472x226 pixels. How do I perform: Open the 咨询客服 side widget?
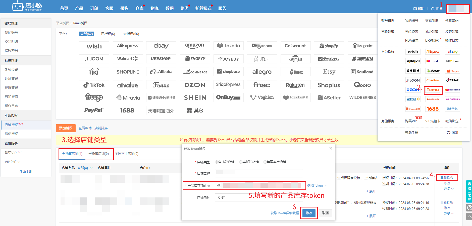pos(469,191)
